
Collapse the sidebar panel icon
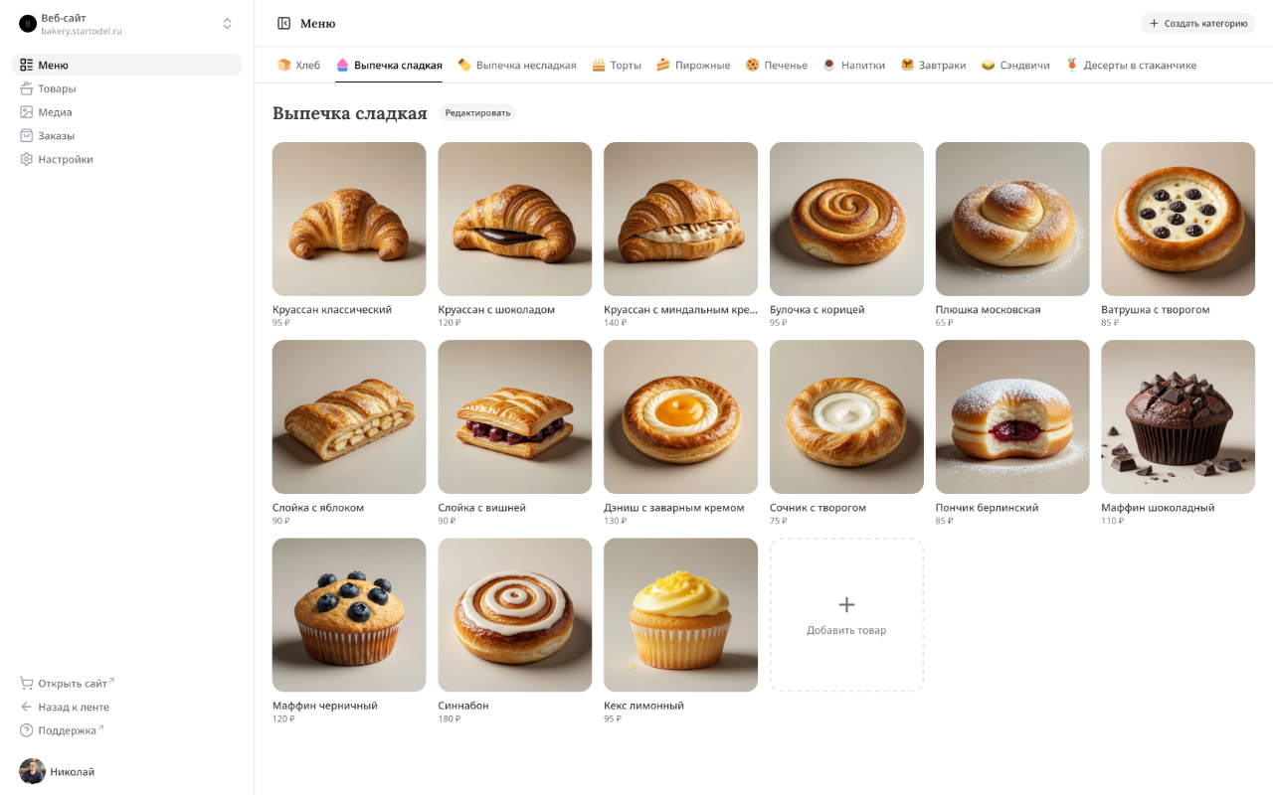coord(283,23)
